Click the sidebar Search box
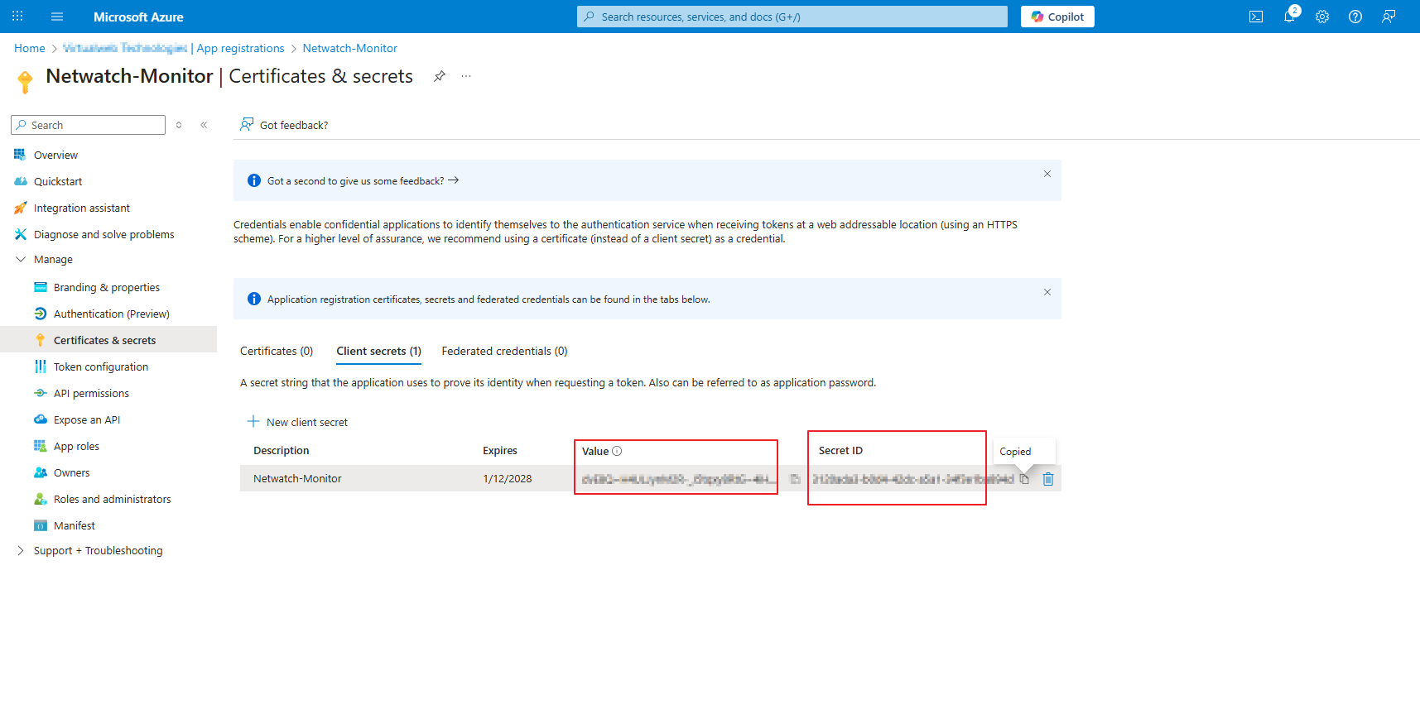This screenshot has width=1420, height=709. pyautogui.click(x=88, y=125)
